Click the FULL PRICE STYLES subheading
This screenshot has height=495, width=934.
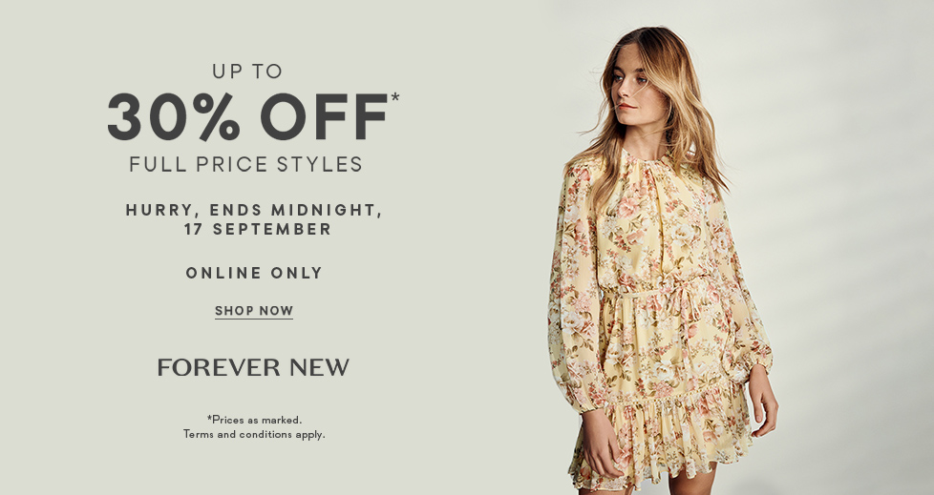tap(246, 164)
